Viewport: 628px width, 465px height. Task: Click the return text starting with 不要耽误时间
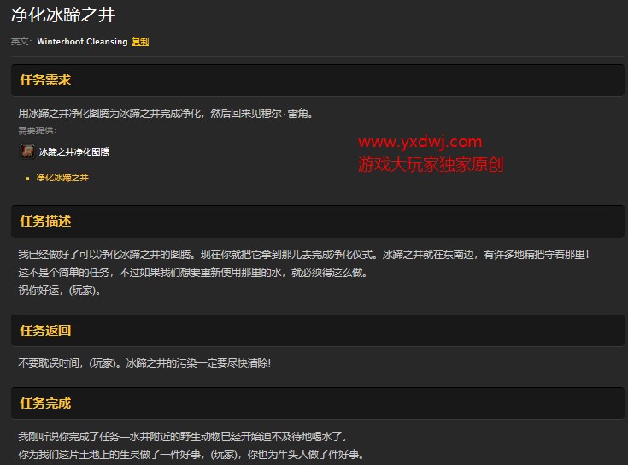pos(144,363)
